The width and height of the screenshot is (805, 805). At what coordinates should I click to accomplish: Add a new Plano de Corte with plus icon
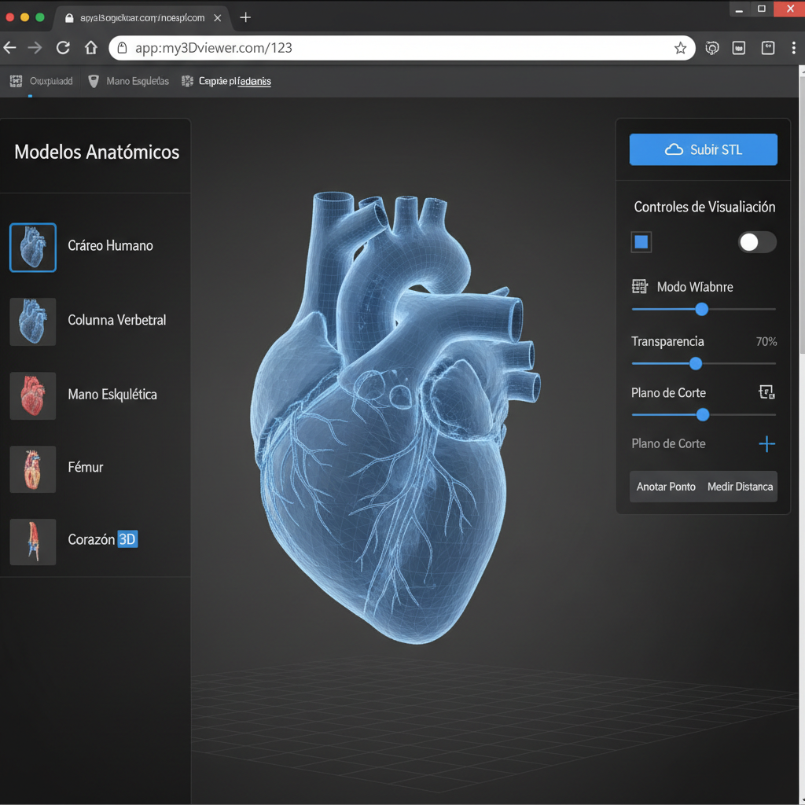point(766,444)
